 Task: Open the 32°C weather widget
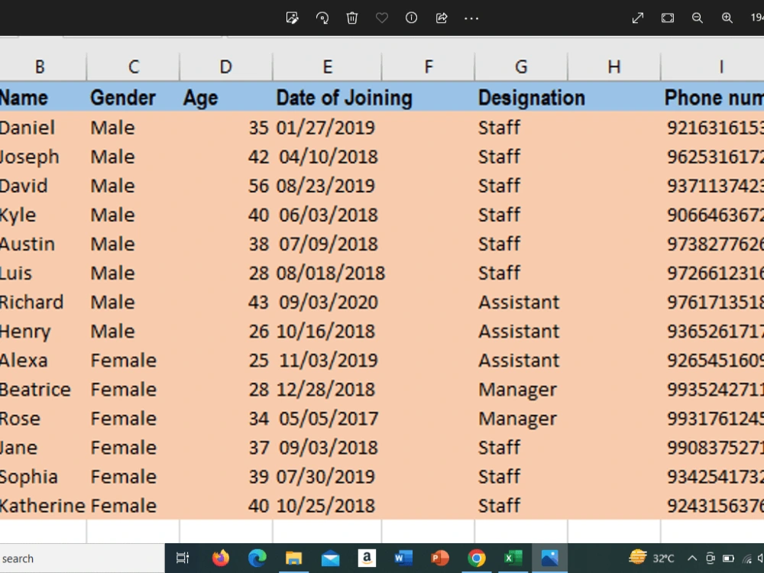tap(652, 558)
